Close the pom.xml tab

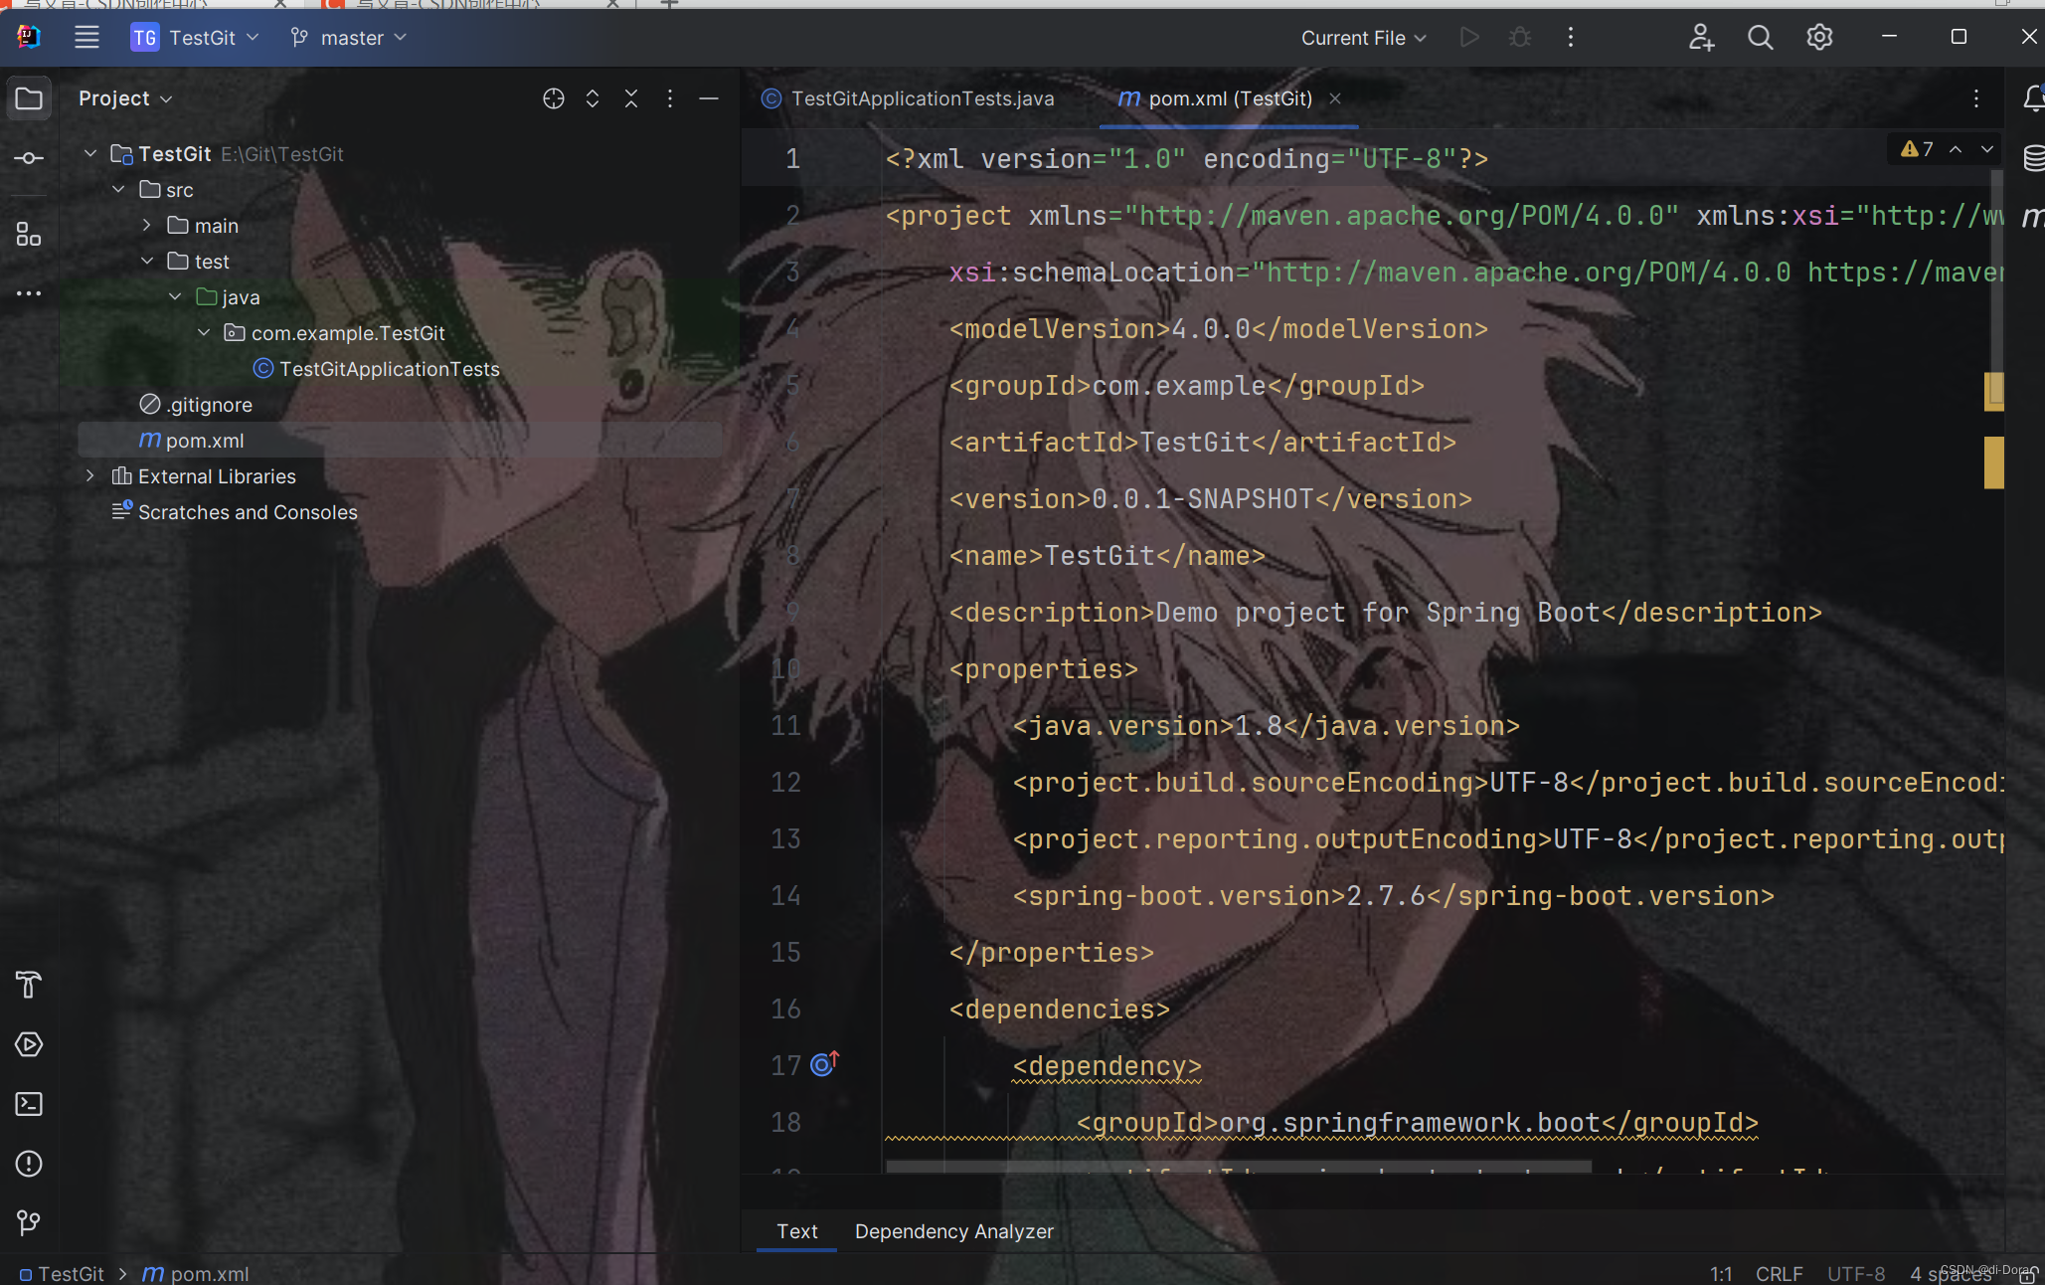[1335, 98]
